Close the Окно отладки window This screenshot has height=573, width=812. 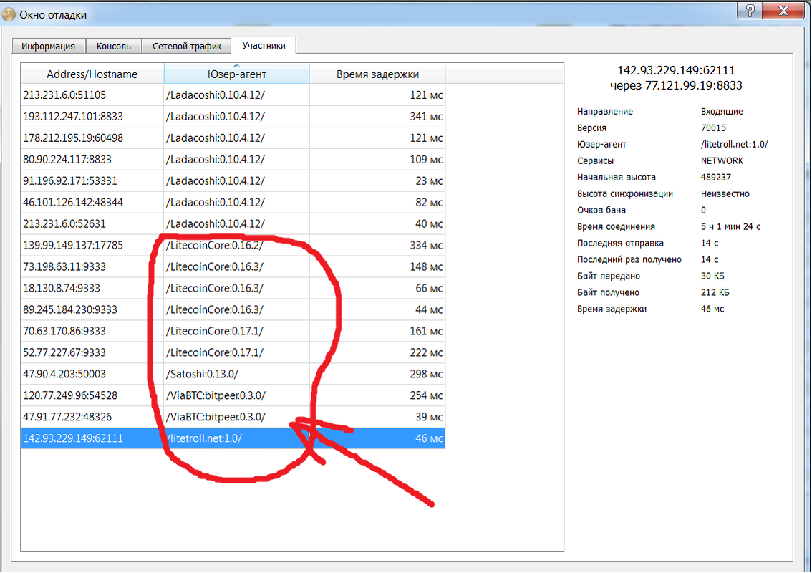pyautogui.click(x=783, y=10)
